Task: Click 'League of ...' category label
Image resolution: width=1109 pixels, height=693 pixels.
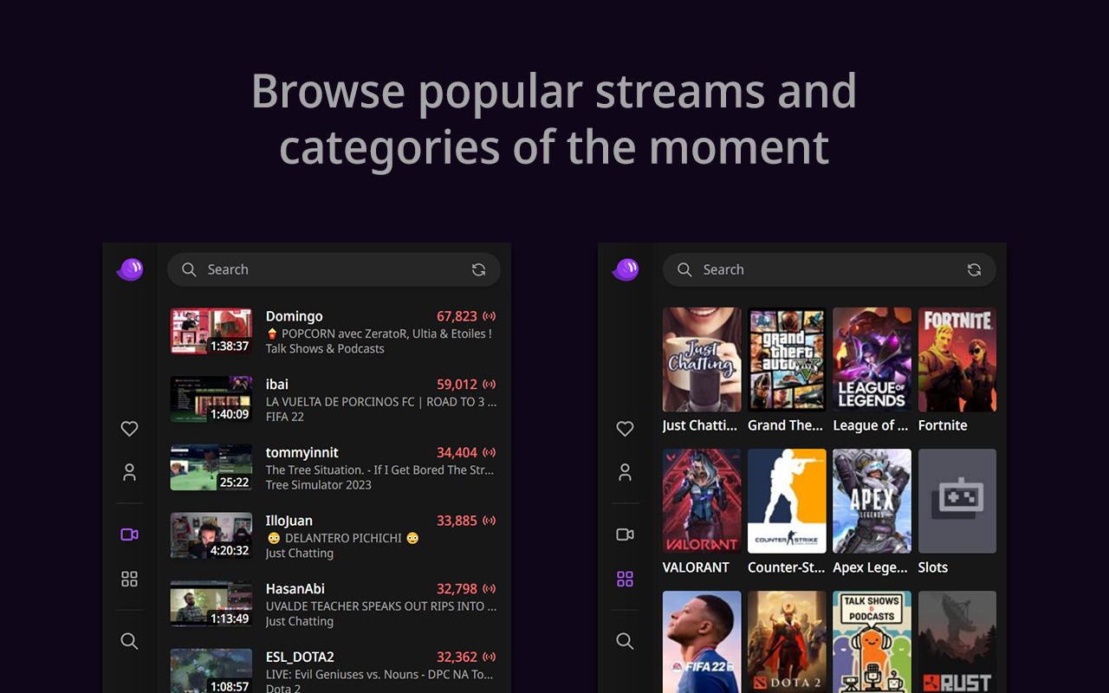Action: pos(871,425)
